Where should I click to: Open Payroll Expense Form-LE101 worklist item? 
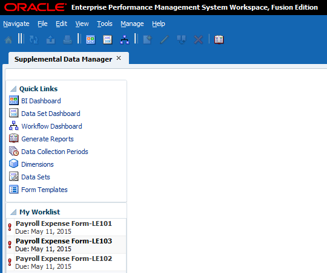click(x=66, y=227)
